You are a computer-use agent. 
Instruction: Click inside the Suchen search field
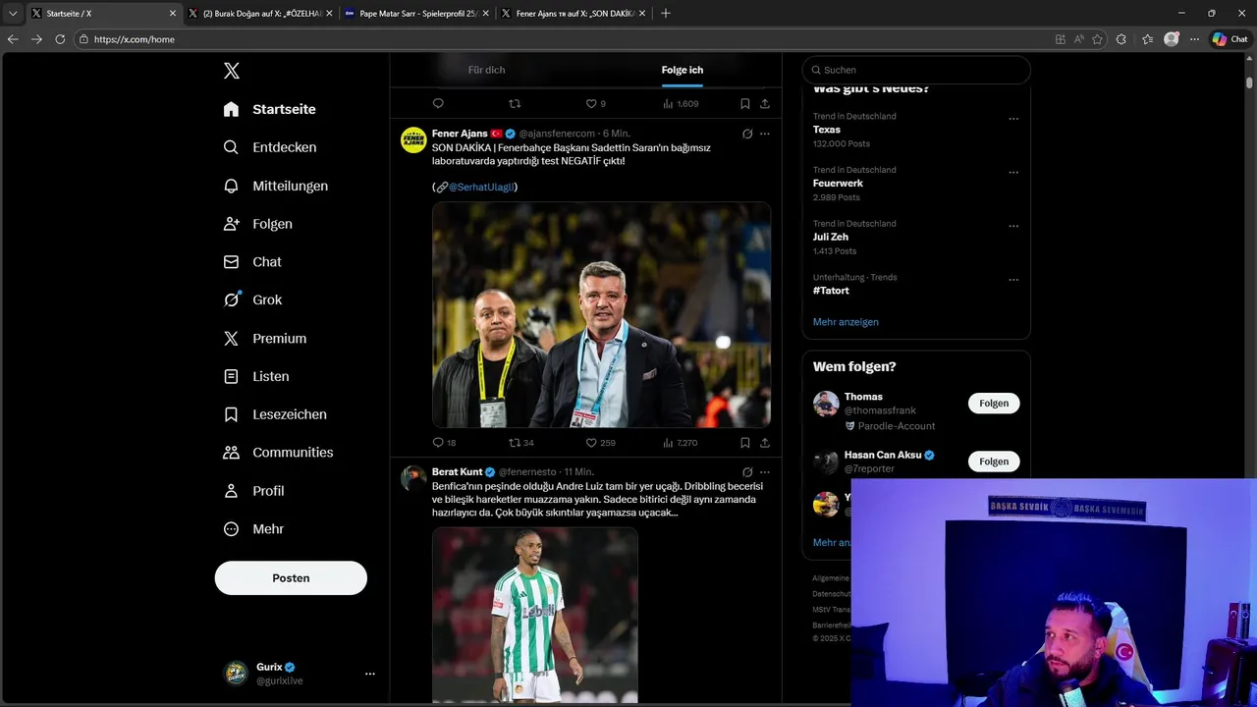[x=916, y=70]
